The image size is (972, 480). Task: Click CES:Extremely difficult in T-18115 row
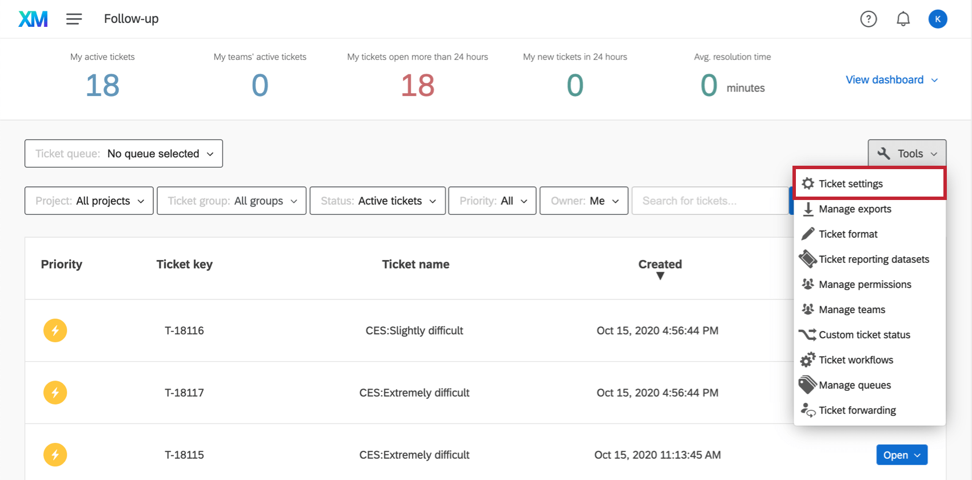tap(415, 455)
